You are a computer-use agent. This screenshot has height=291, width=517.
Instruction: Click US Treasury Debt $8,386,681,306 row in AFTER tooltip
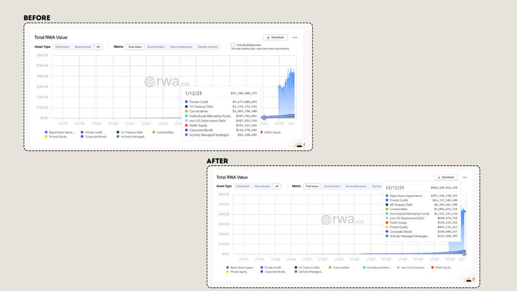pyautogui.click(x=421, y=205)
